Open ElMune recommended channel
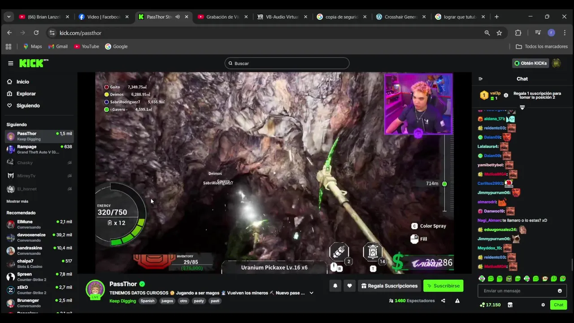The width and height of the screenshot is (574, 323). pos(39,224)
